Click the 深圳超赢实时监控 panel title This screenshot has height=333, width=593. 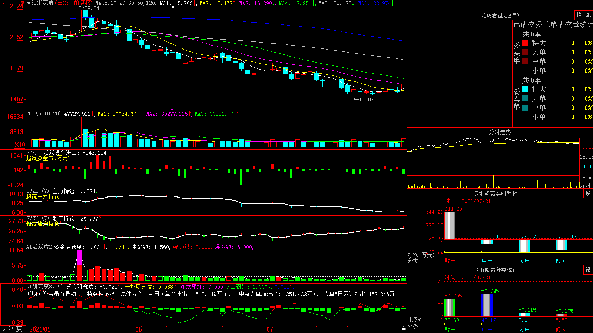pyautogui.click(x=496, y=194)
